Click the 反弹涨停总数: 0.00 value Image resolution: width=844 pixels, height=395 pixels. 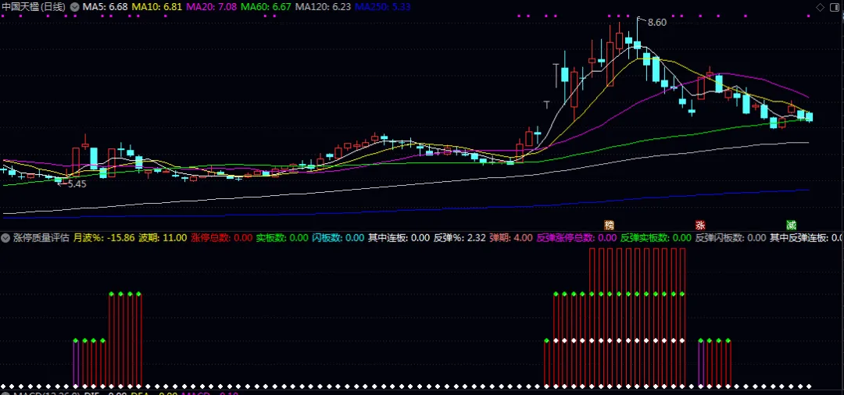pos(577,237)
